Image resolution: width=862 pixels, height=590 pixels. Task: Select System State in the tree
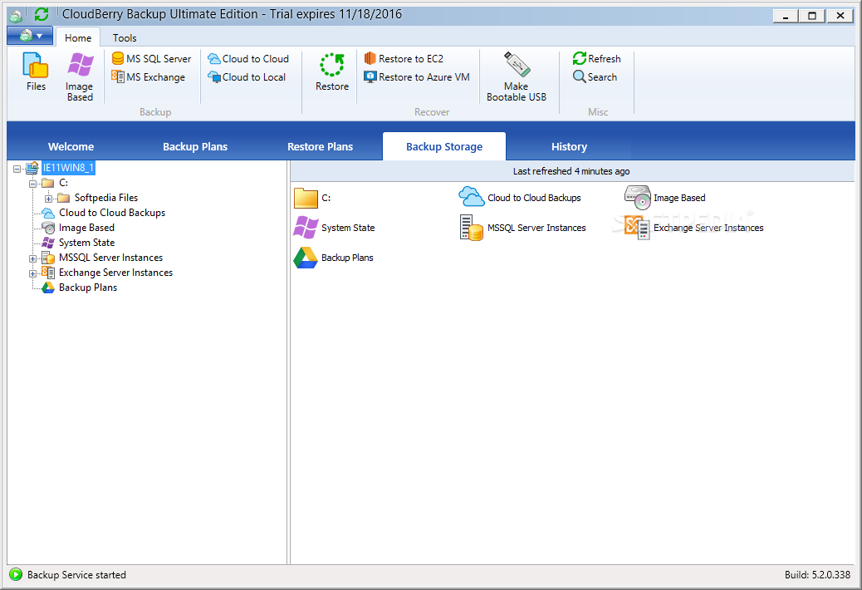point(87,243)
